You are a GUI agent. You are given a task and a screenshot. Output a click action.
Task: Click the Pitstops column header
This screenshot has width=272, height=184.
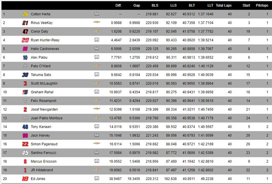point(262,5)
